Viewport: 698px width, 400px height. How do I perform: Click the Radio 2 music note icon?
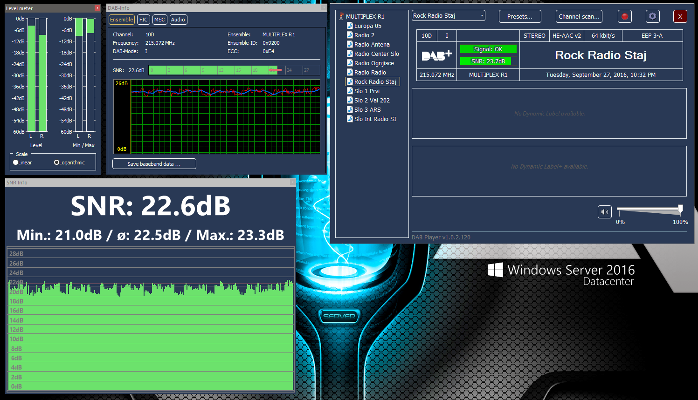tap(350, 35)
